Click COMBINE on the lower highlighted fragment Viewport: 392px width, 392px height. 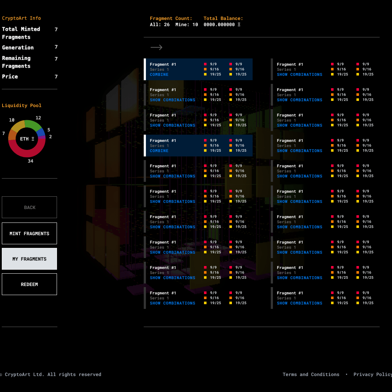tap(159, 151)
